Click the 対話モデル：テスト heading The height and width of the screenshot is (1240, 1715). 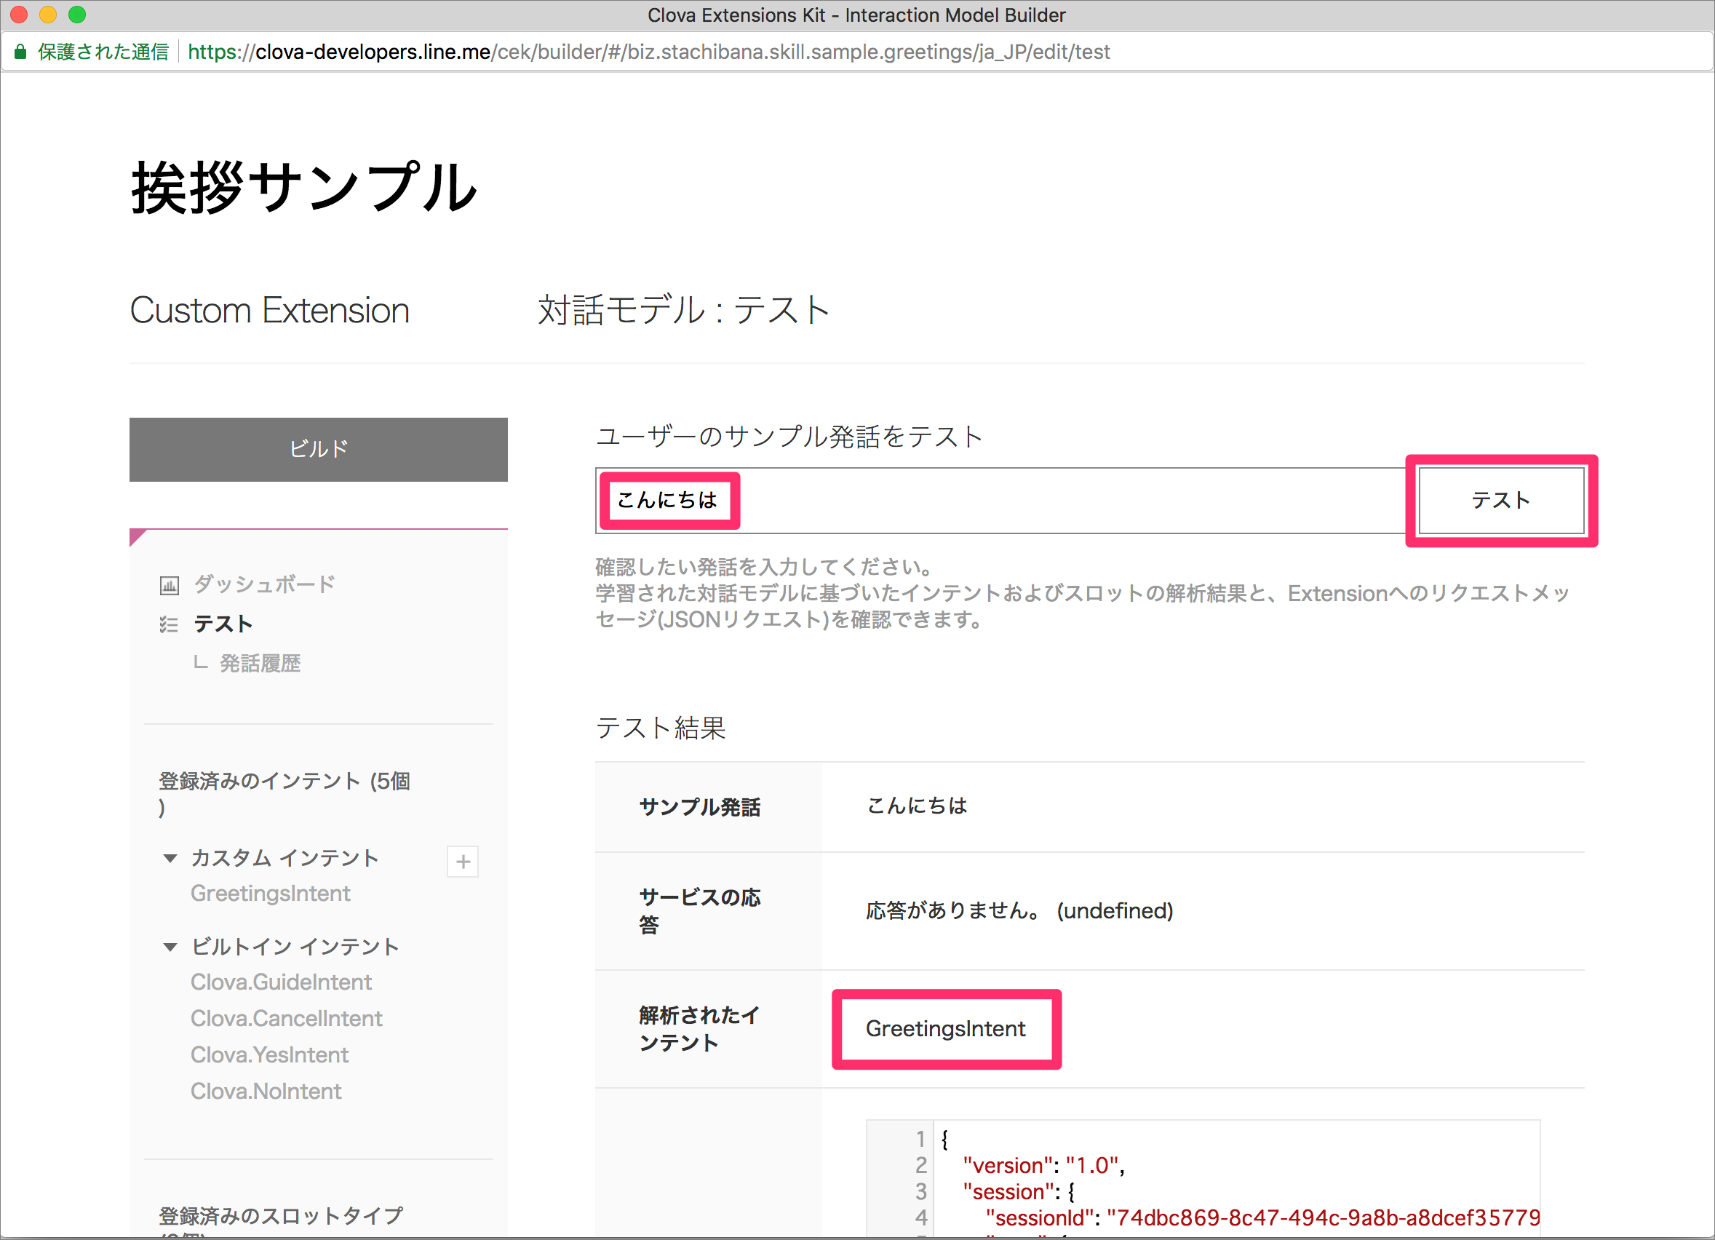683,311
